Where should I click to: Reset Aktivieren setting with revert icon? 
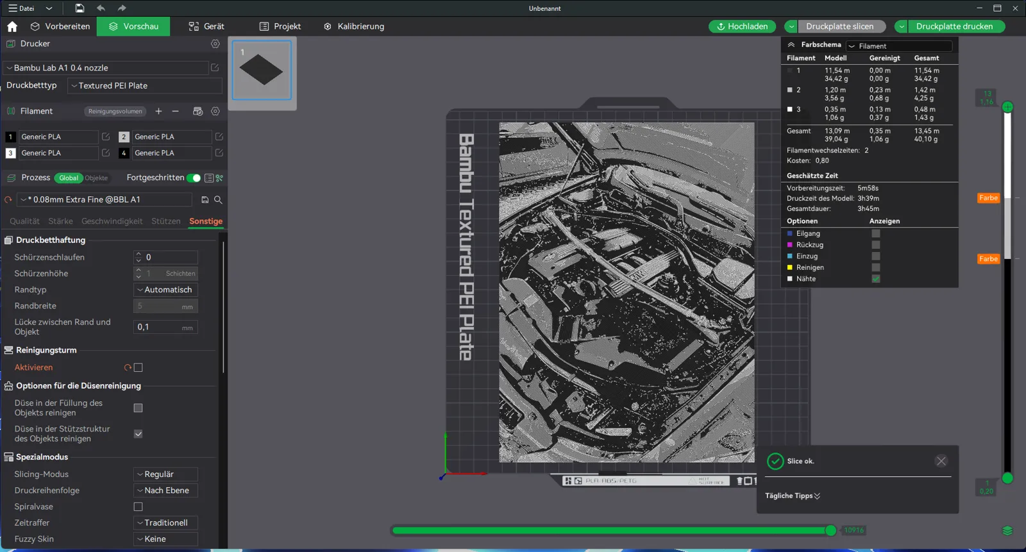pyautogui.click(x=128, y=367)
